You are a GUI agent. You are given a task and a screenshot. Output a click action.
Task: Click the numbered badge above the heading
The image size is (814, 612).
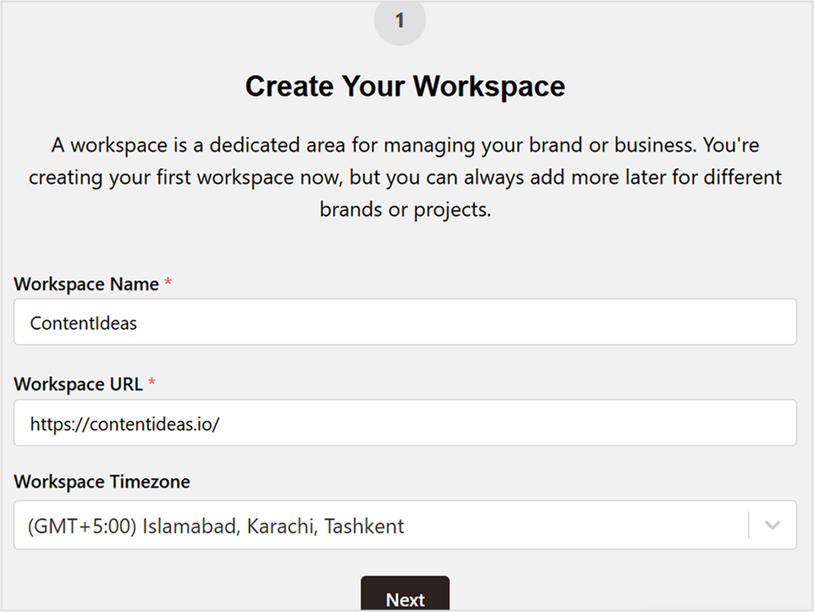click(400, 21)
